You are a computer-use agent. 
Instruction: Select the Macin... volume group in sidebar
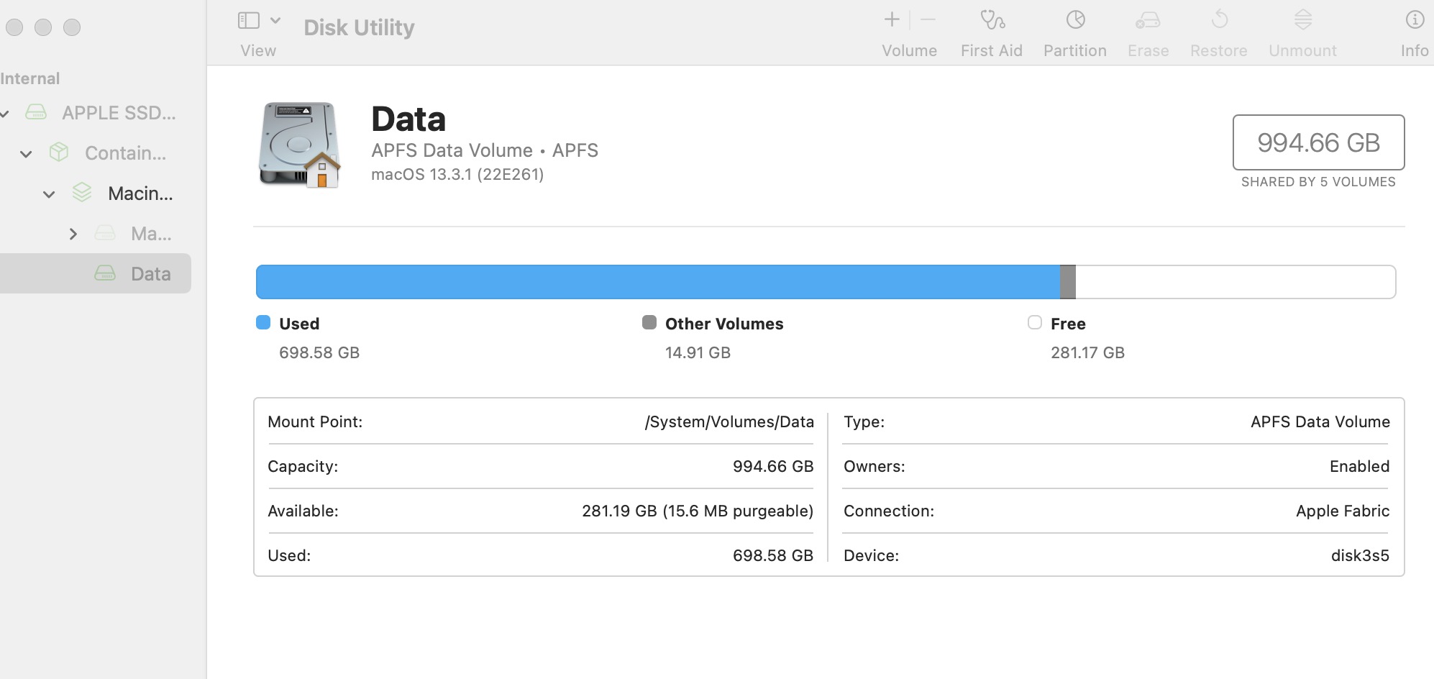pyautogui.click(x=140, y=193)
